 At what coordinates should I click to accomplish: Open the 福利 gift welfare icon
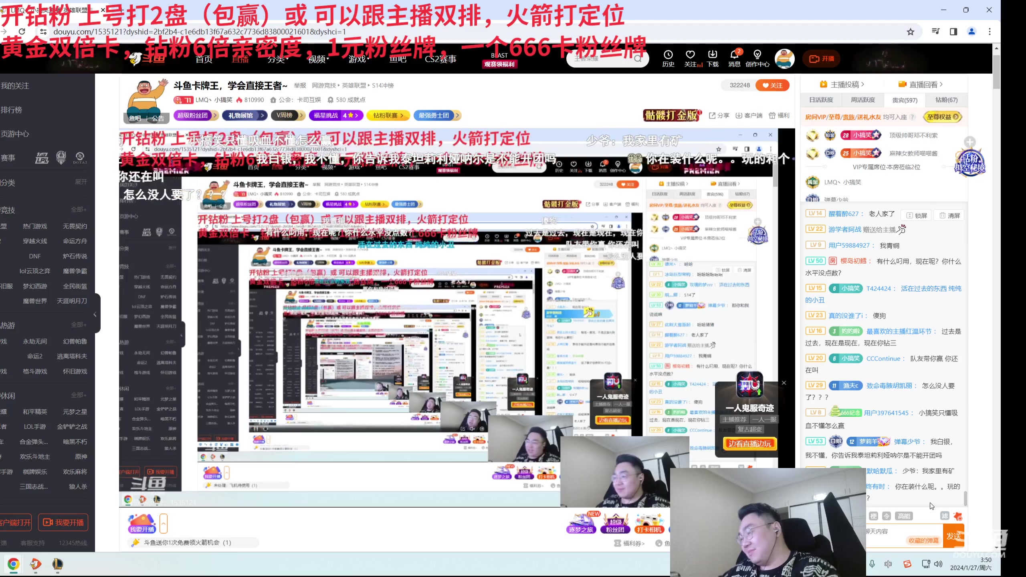(779, 115)
